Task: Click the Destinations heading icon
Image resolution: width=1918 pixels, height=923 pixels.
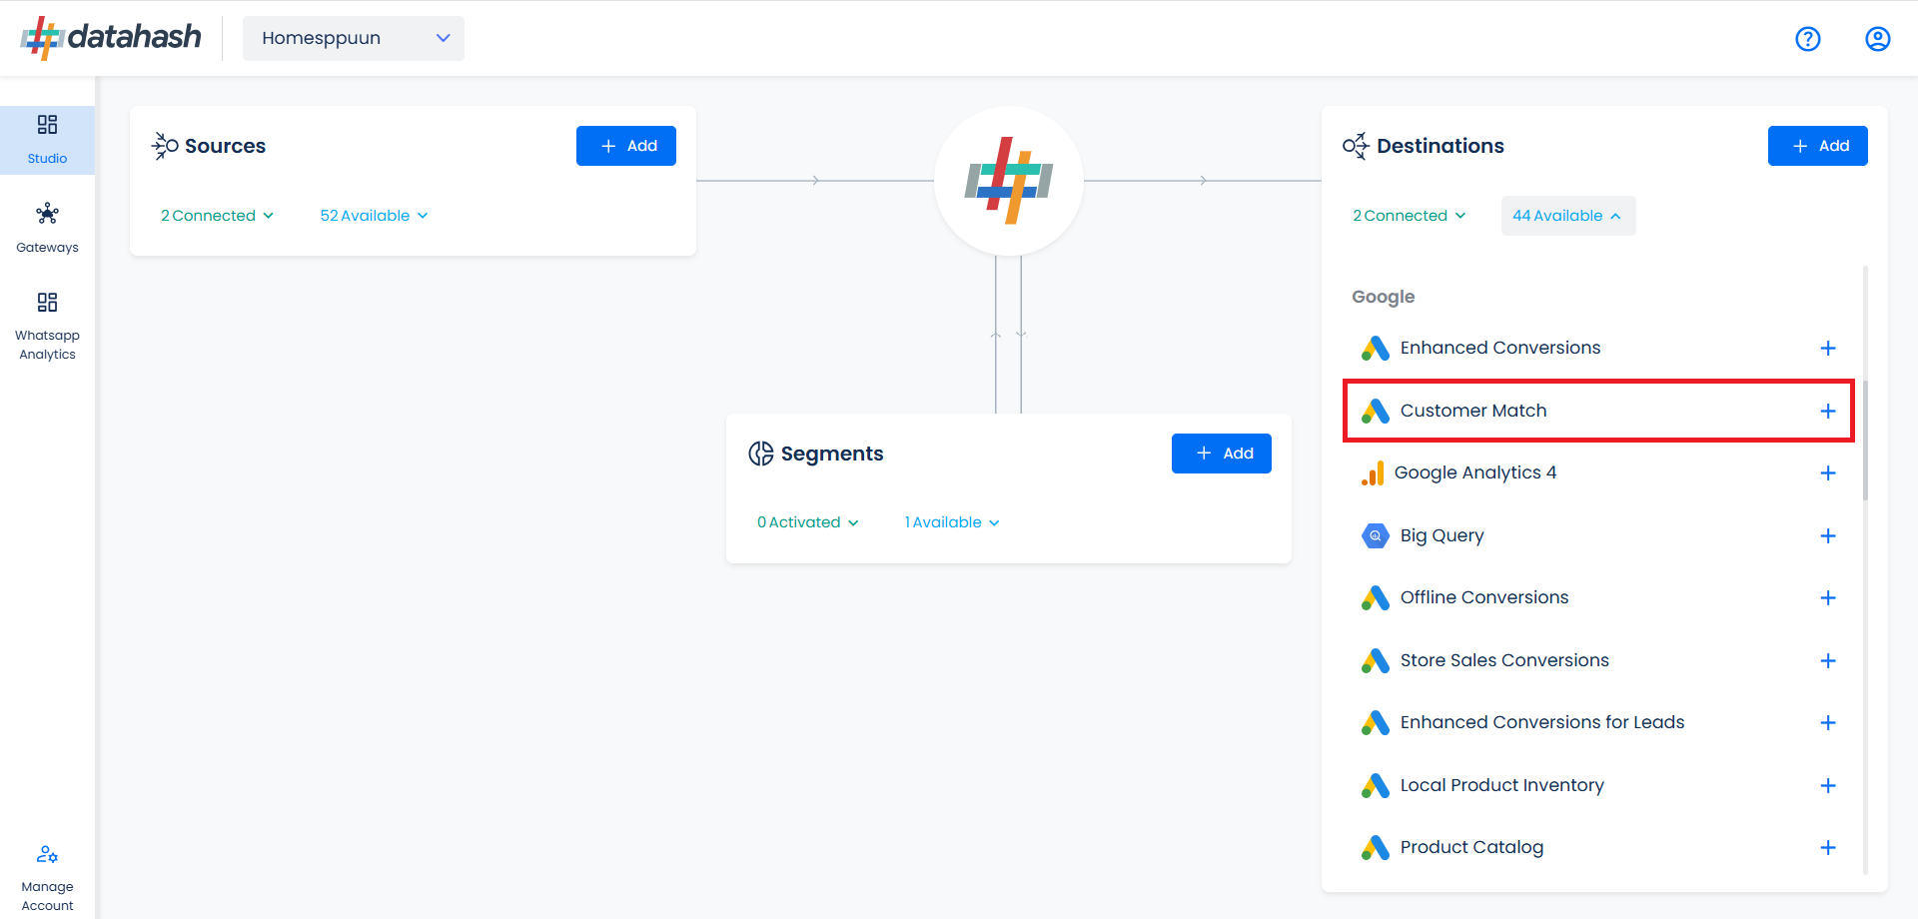Action: (1356, 146)
